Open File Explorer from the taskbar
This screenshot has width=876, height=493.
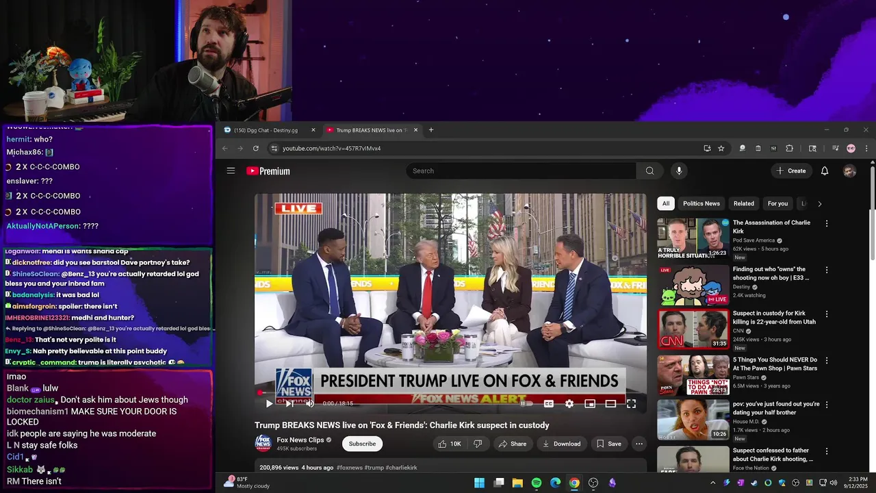[517, 483]
